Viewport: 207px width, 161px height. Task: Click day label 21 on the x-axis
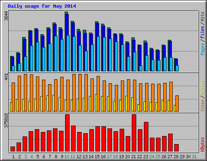[133, 157]
